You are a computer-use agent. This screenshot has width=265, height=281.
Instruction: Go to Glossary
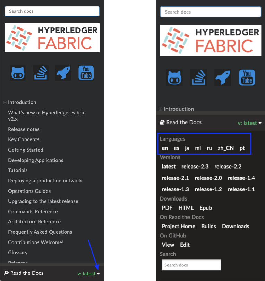18,253
